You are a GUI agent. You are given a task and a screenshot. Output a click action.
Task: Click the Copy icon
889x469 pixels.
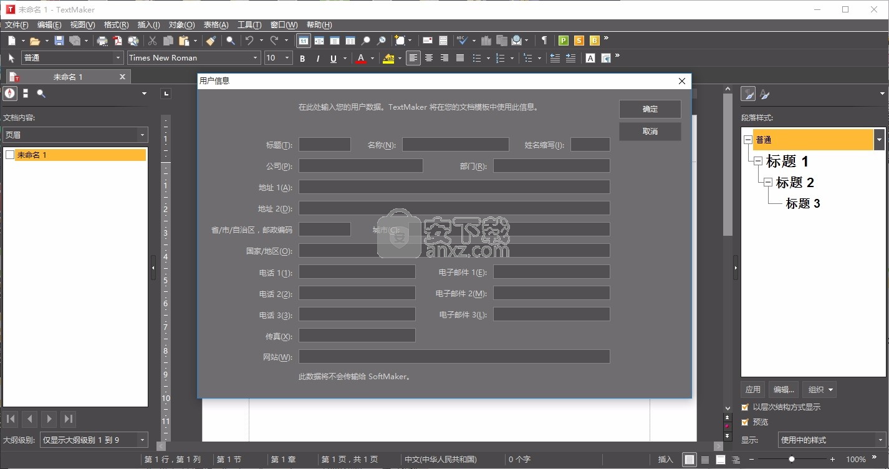coord(168,41)
